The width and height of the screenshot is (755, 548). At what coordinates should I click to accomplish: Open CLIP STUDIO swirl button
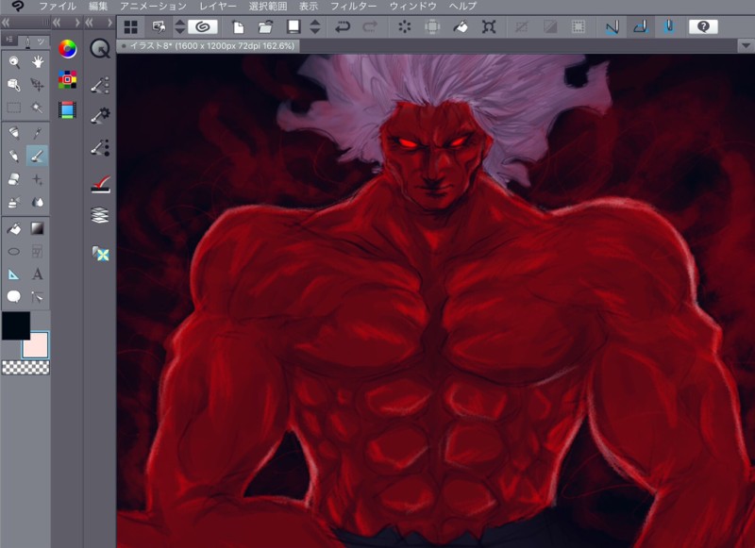pyautogui.click(x=202, y=27)
